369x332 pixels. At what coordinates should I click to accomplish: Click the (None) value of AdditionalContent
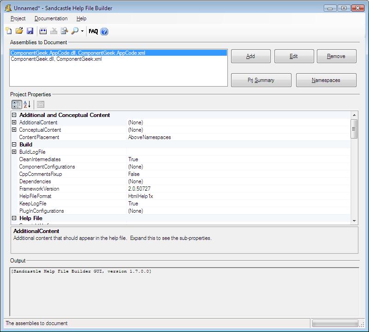(136, 122)
